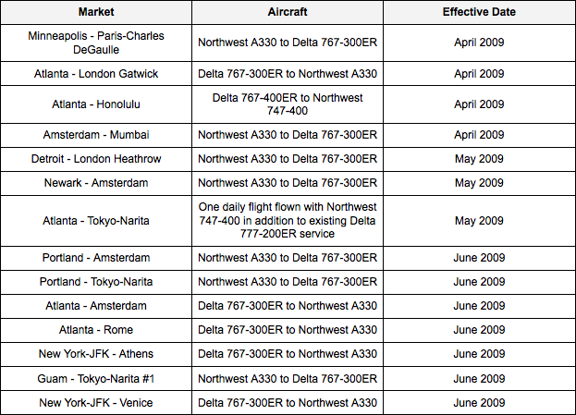Select the New York-JFK - Athens cell

pos(96,354)
